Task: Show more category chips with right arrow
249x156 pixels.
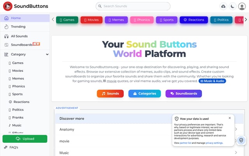Action: (246, 19)
